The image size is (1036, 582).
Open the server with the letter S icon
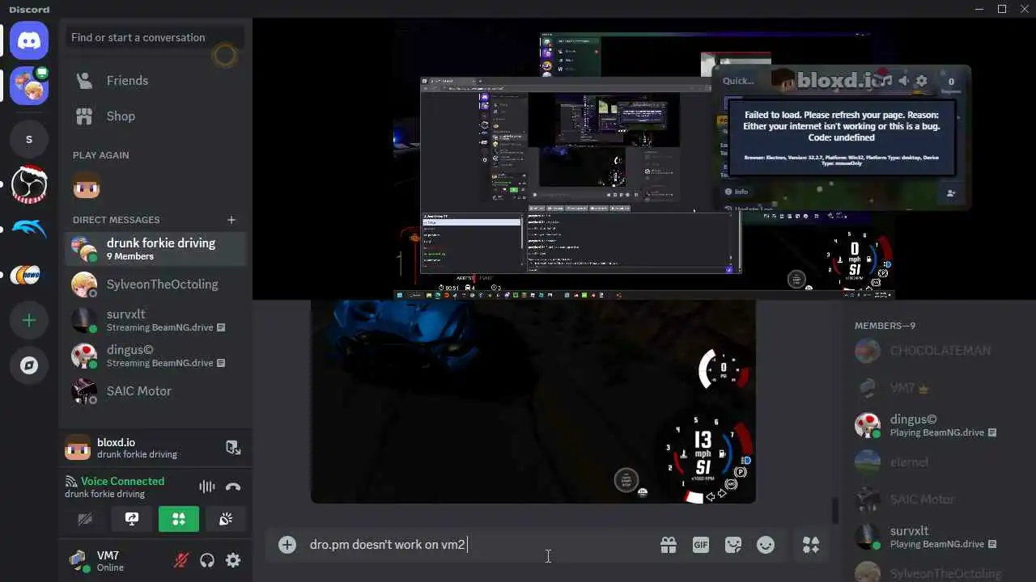point(29,140)
